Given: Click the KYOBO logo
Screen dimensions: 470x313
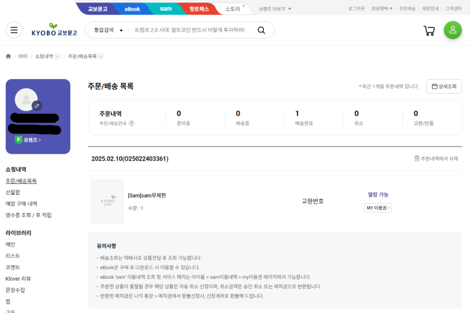Looking at the screenshot, I should tap(54, 30).
